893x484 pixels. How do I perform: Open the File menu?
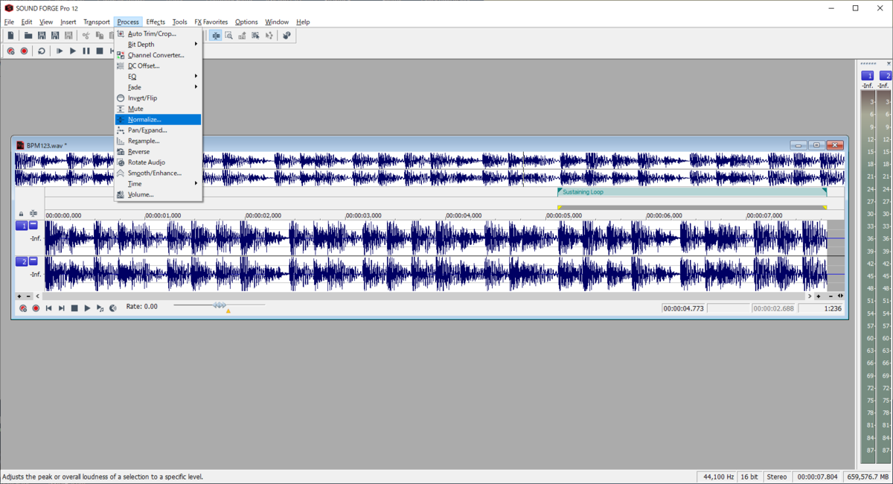click(x=9, y=22)
